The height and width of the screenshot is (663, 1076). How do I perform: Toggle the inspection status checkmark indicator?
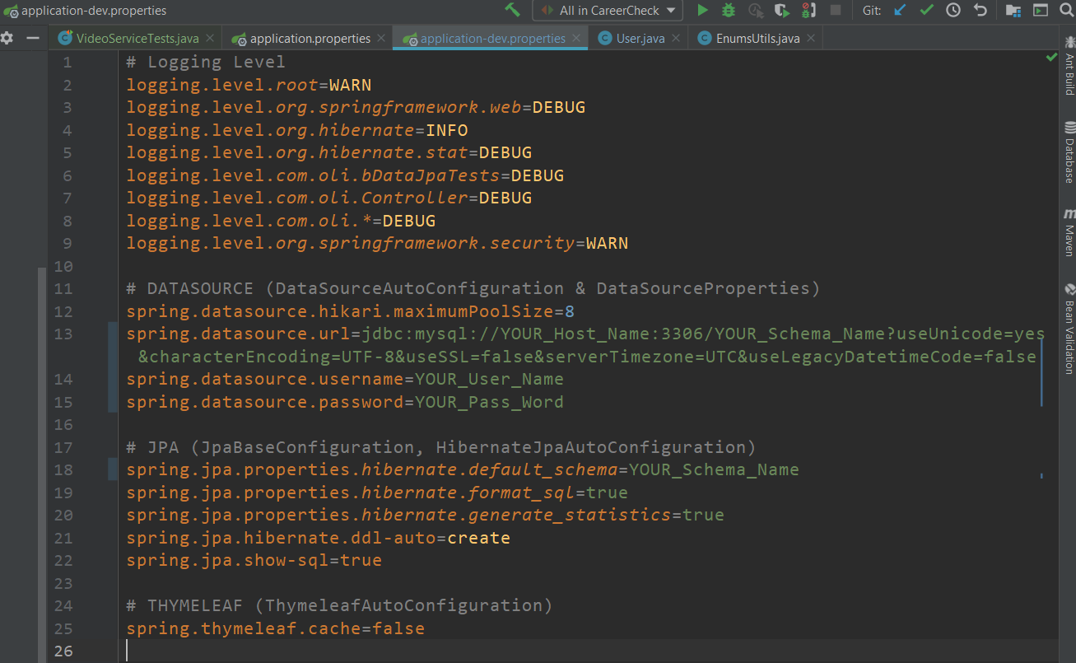pyautogui.click(x=1051, y=57)
